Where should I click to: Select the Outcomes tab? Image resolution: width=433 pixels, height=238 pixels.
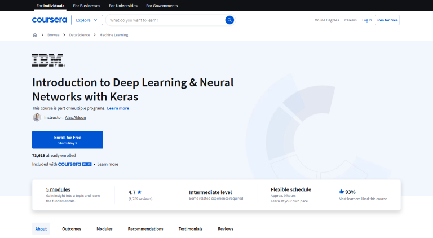72,228
